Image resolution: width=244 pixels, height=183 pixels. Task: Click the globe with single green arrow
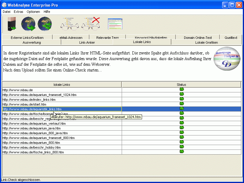(x=28, y=24)
